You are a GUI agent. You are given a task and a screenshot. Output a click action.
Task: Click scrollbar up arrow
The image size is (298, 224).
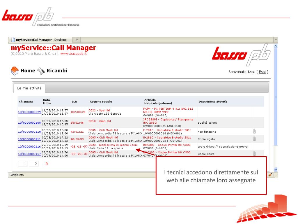coord(276,46)
